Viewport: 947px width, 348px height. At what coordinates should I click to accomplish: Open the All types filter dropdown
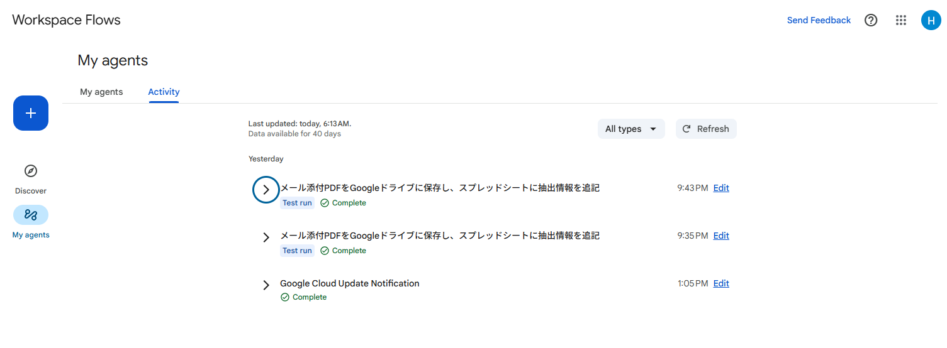(x=631, y=129)
